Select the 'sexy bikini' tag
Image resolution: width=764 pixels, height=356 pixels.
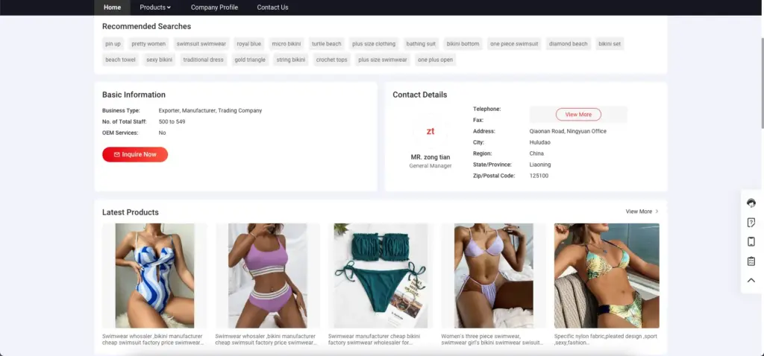coord(160,60)
